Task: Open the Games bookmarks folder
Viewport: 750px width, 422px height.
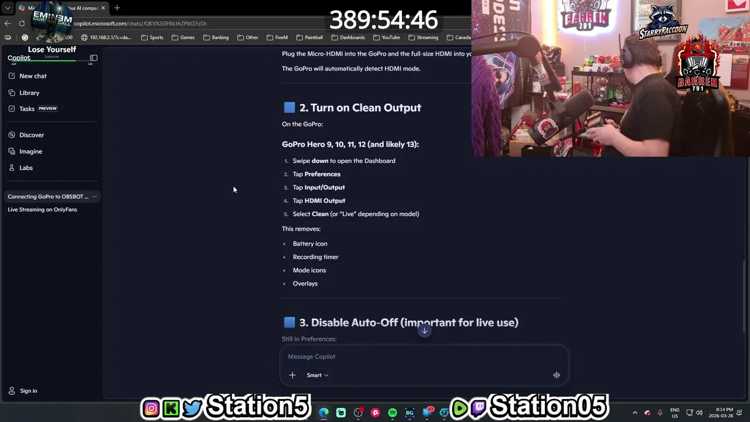Action: point(183,37)
